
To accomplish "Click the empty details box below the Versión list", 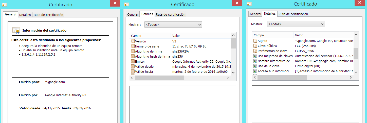I will [x=182, y=104].
